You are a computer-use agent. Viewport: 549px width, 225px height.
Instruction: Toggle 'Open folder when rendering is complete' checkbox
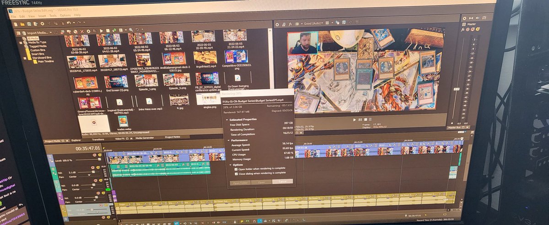pos(236,169)
